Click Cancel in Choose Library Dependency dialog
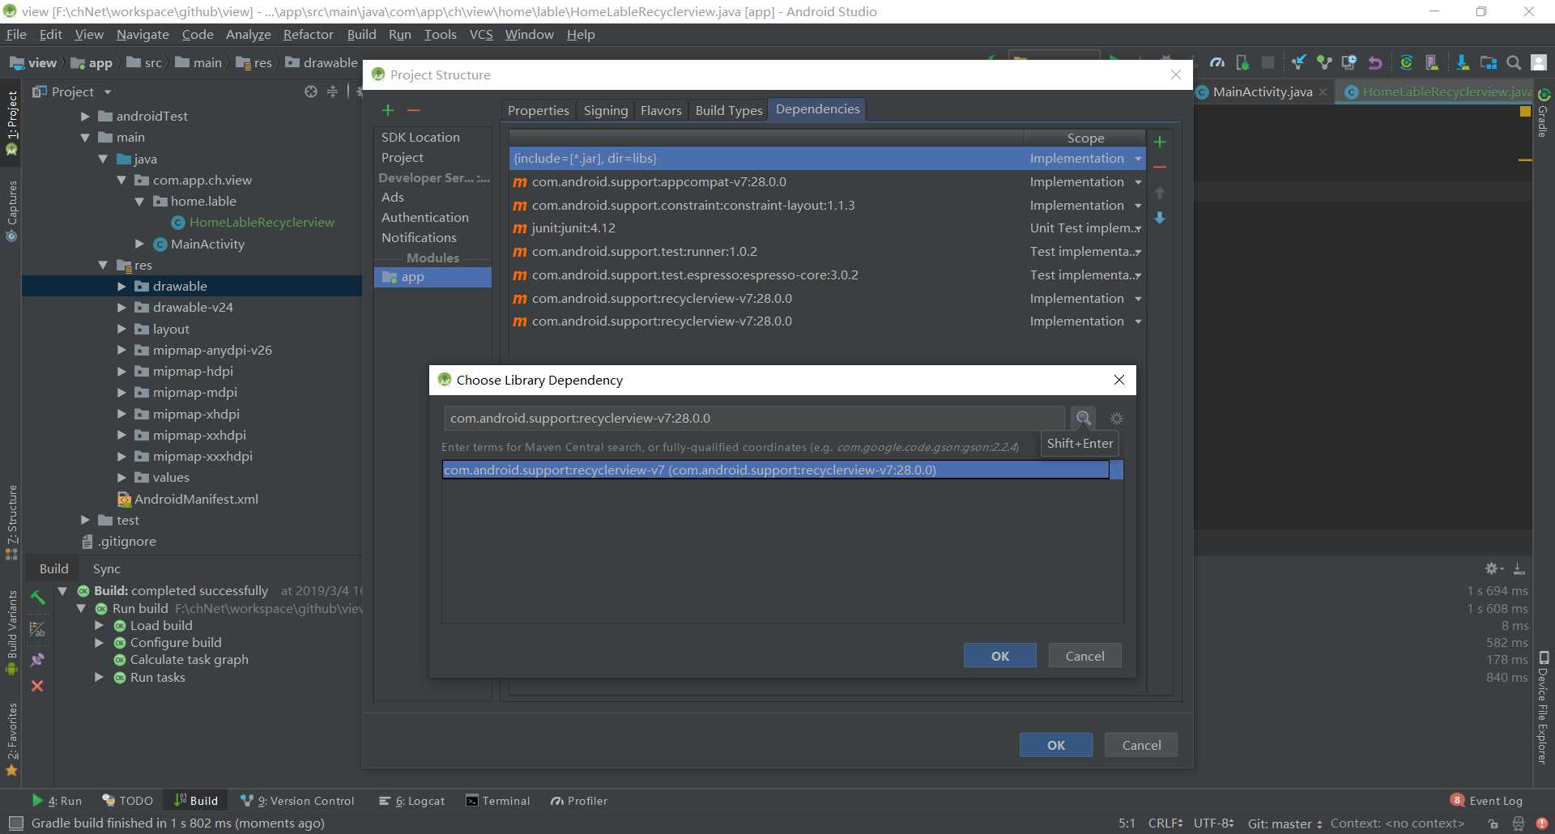1555x834 pixels. (x=1084, y=656)
